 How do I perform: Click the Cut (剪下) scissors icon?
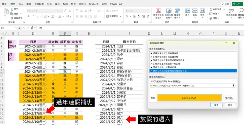(12, 9)
